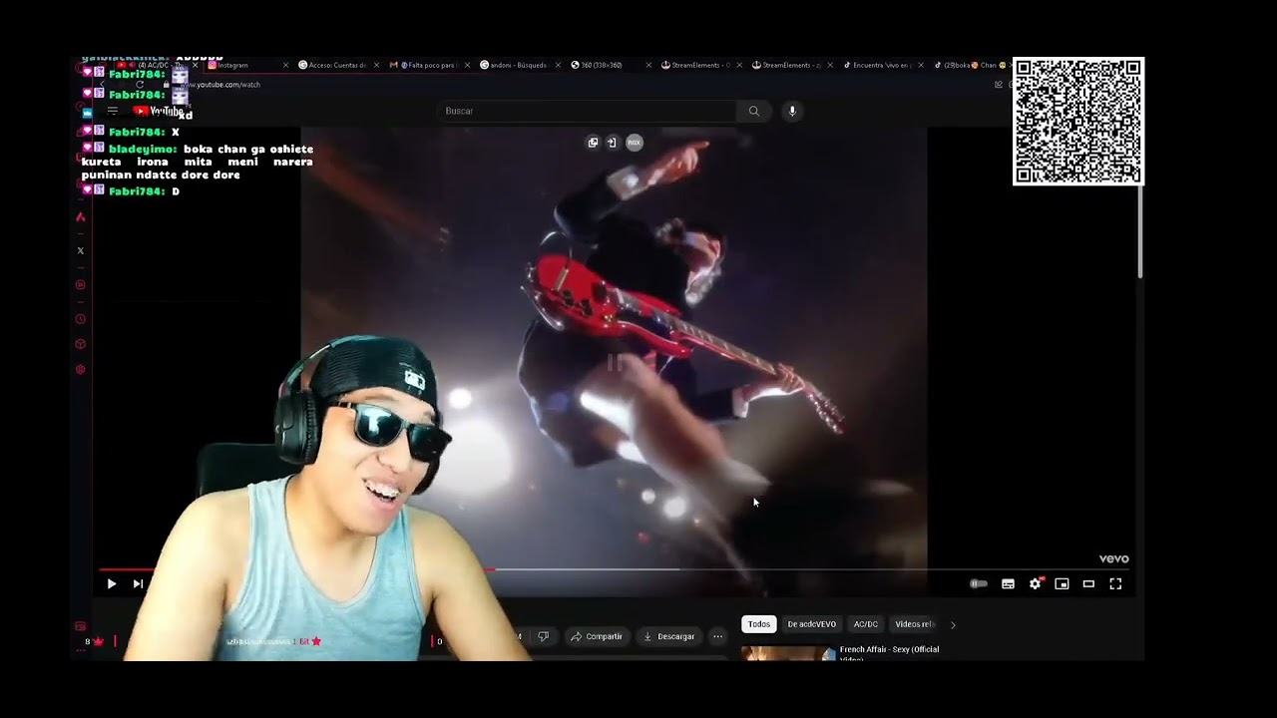Open video player settings gear

(1036, 584)
